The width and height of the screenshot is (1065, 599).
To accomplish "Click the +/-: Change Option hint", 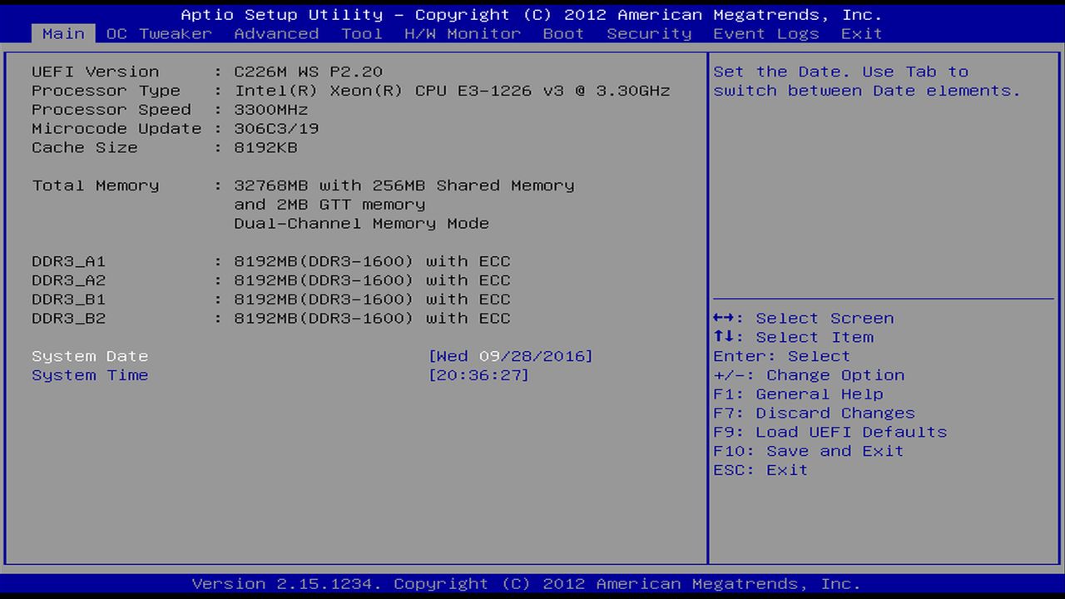I will click(x=809, y=375).
